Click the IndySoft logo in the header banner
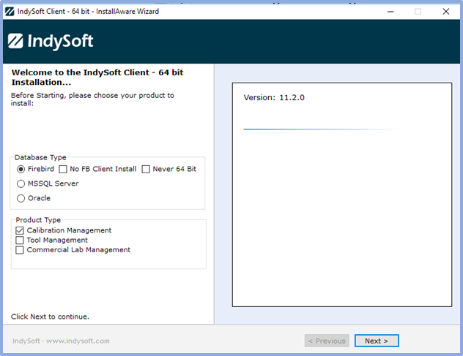 tap(51, 41)
